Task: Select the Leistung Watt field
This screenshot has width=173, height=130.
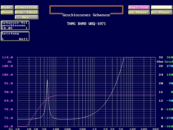Action: point(15,36)
